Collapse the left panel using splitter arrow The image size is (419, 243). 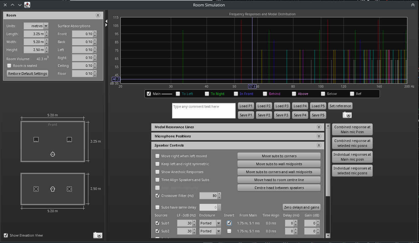(106, 21)
